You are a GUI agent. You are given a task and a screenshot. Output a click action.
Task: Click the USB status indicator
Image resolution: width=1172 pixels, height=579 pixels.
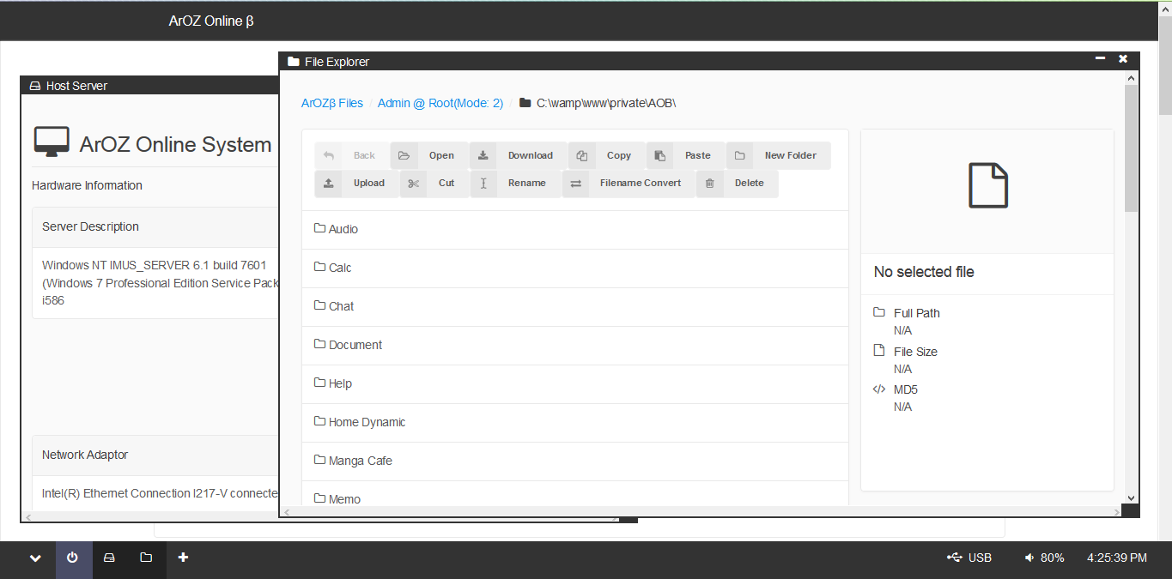(x=969, y=558)
